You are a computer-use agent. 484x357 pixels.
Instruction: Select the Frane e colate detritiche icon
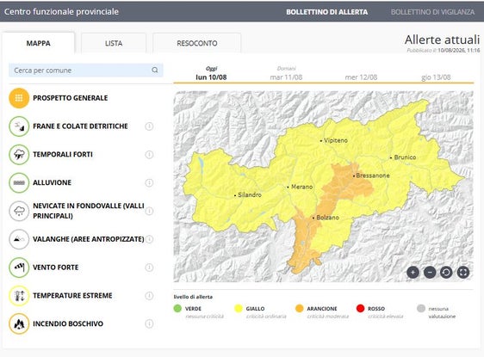[x=19, y=126]
